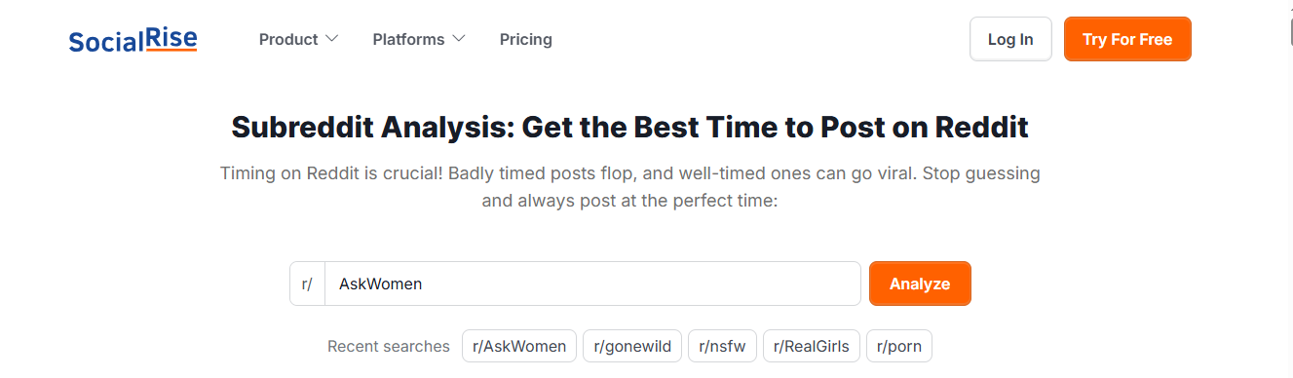Viewport: 1293px width, 378px height.
Task: Focus the subreddit name input box
Action: [x=592, y=283]
